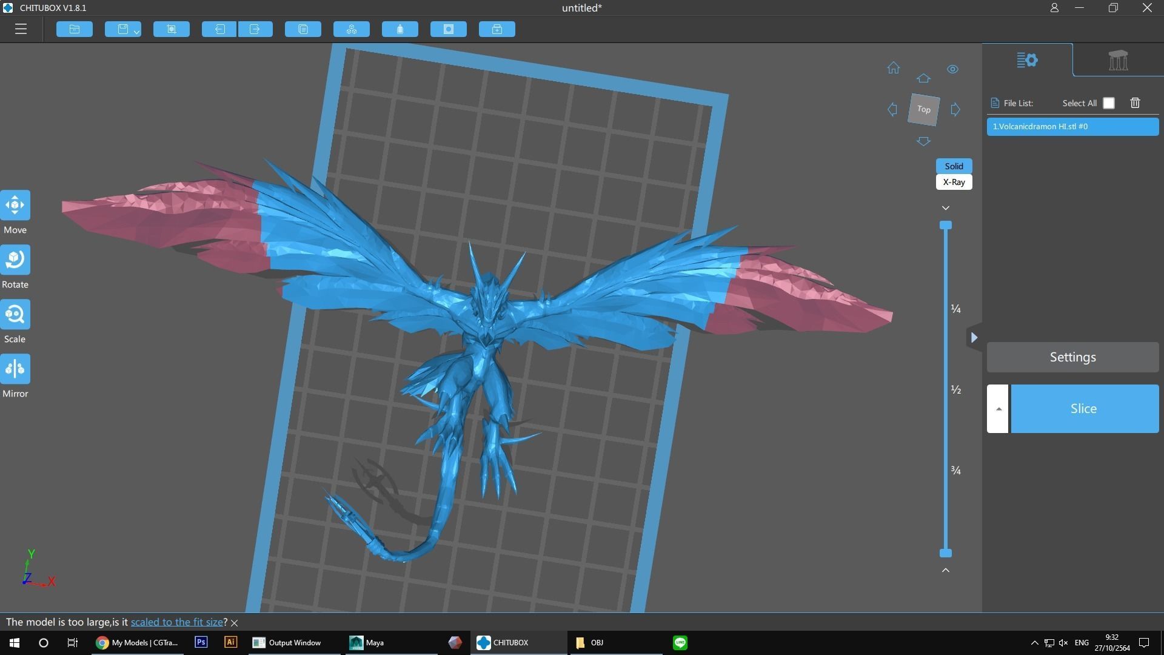
Task: Open the supports pillar tab
Action: click(x=1119, y=60)
